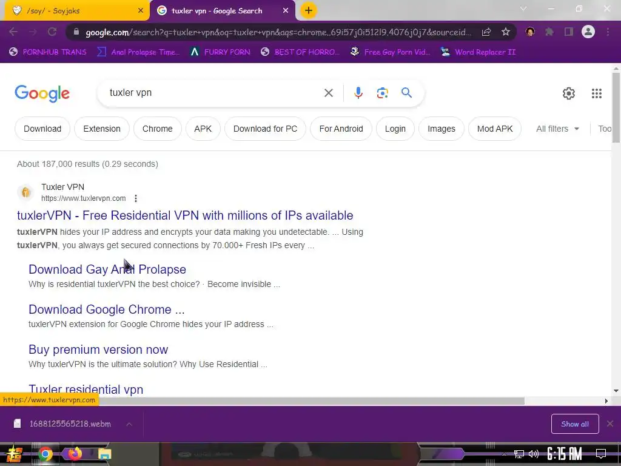The height and width of the screenshot is (466, 621).
Task: Choose the For Android chip
Action: [341, 129]
